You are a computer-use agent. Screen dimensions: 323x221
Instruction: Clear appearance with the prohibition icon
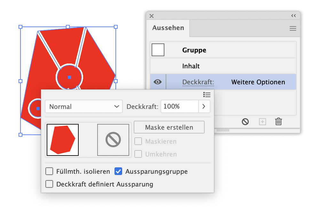(x=245, y=122)
